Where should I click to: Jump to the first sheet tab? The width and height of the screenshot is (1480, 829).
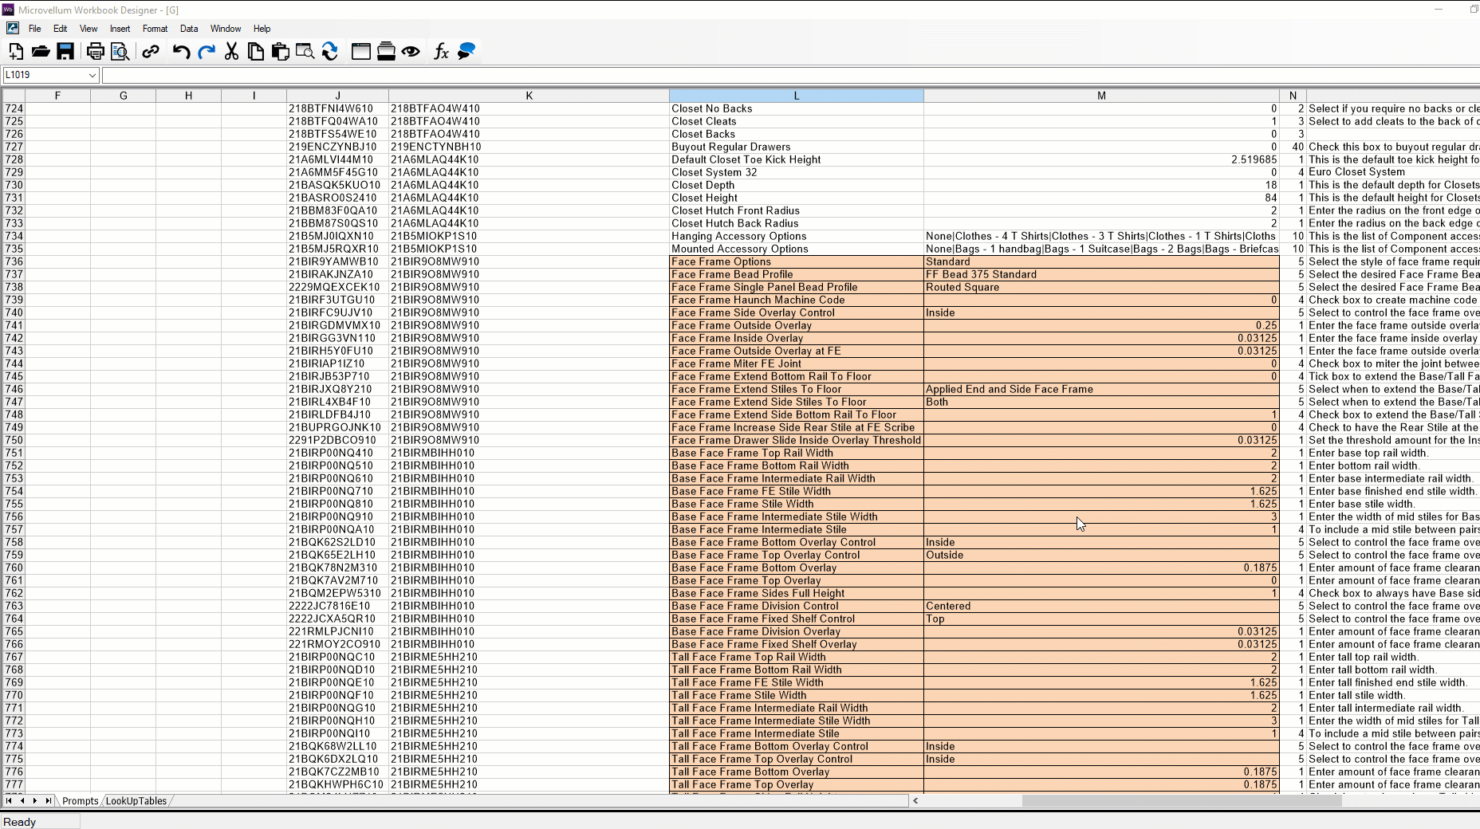[x=9, y=801]
